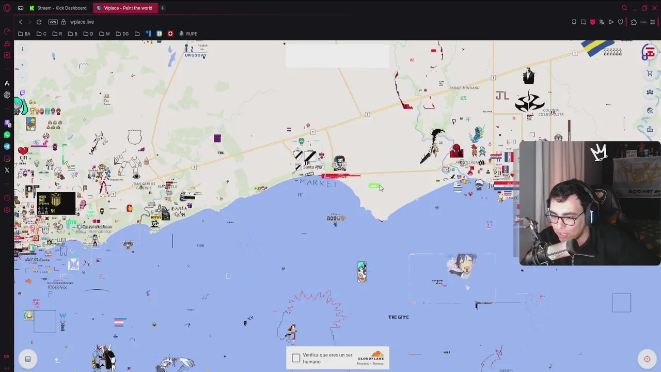The width and height of the screenshot is (661, 372).
Task: Switch to Stream - Kick Dashboard tab
Action: pyautogui.click(x=58, y=8)
